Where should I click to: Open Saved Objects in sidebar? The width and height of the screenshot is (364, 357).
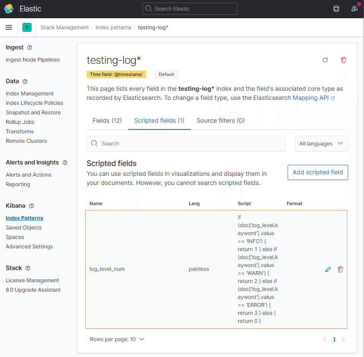pyautogui.click(x=24, y=227)
